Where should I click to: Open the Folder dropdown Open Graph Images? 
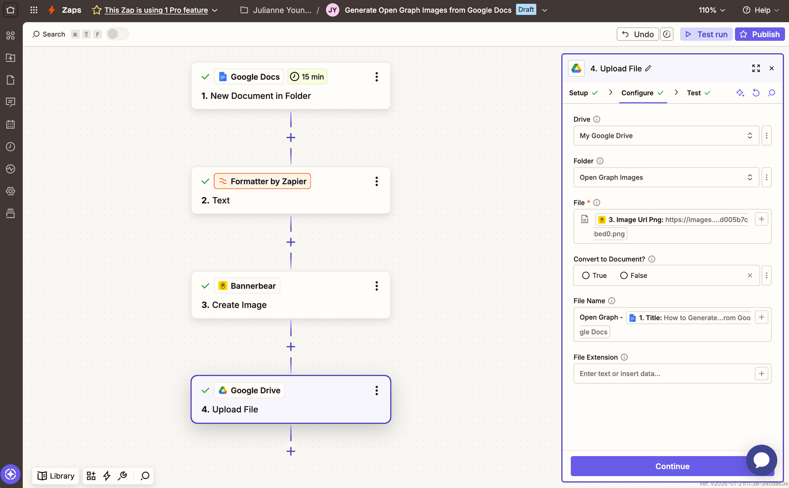click(x=666, y=177)
